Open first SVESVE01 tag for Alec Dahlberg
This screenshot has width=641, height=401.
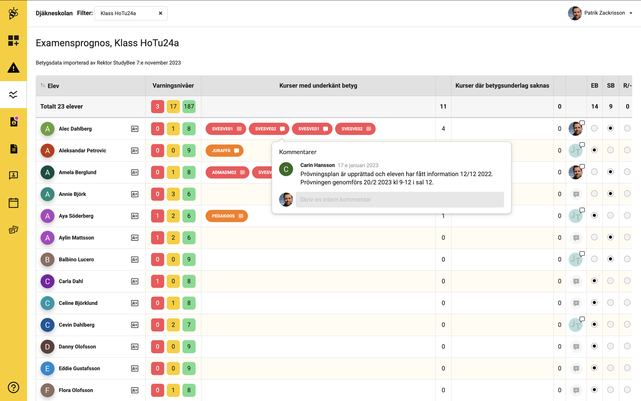[x=226, y=129]
